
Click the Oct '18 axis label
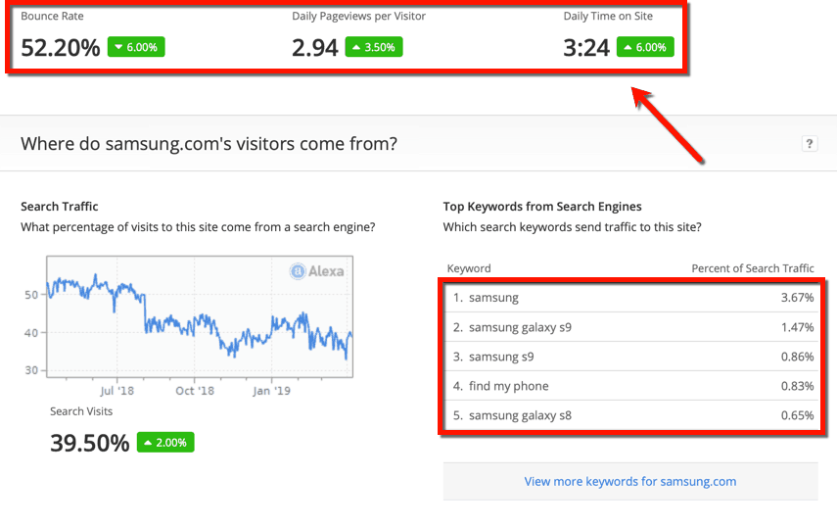[x=195, y=391]
